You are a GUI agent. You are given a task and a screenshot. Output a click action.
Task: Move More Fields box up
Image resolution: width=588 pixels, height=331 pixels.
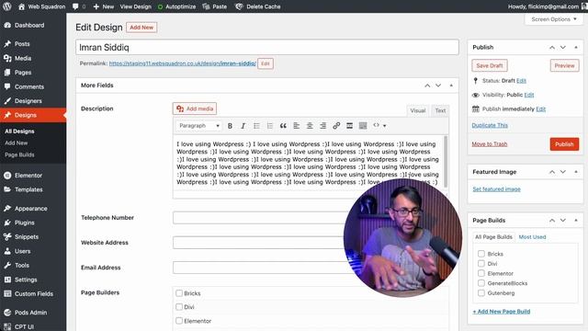[427, 86]
